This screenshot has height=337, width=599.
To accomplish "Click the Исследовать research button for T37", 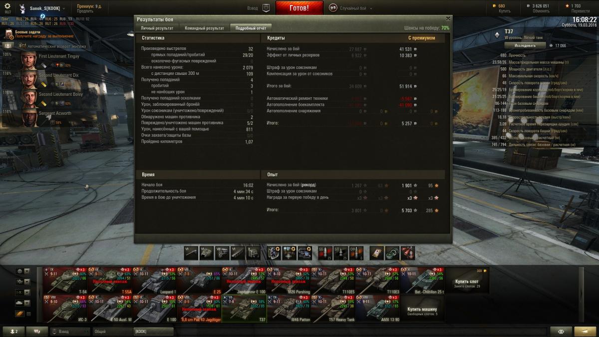I will pyautogui.click(x=525, y=45).
